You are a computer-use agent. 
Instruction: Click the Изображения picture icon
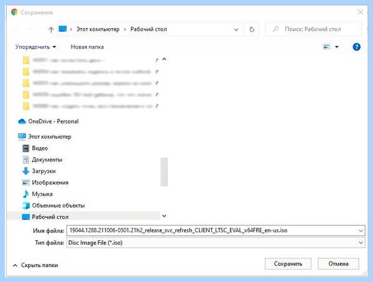pos(25,183)
